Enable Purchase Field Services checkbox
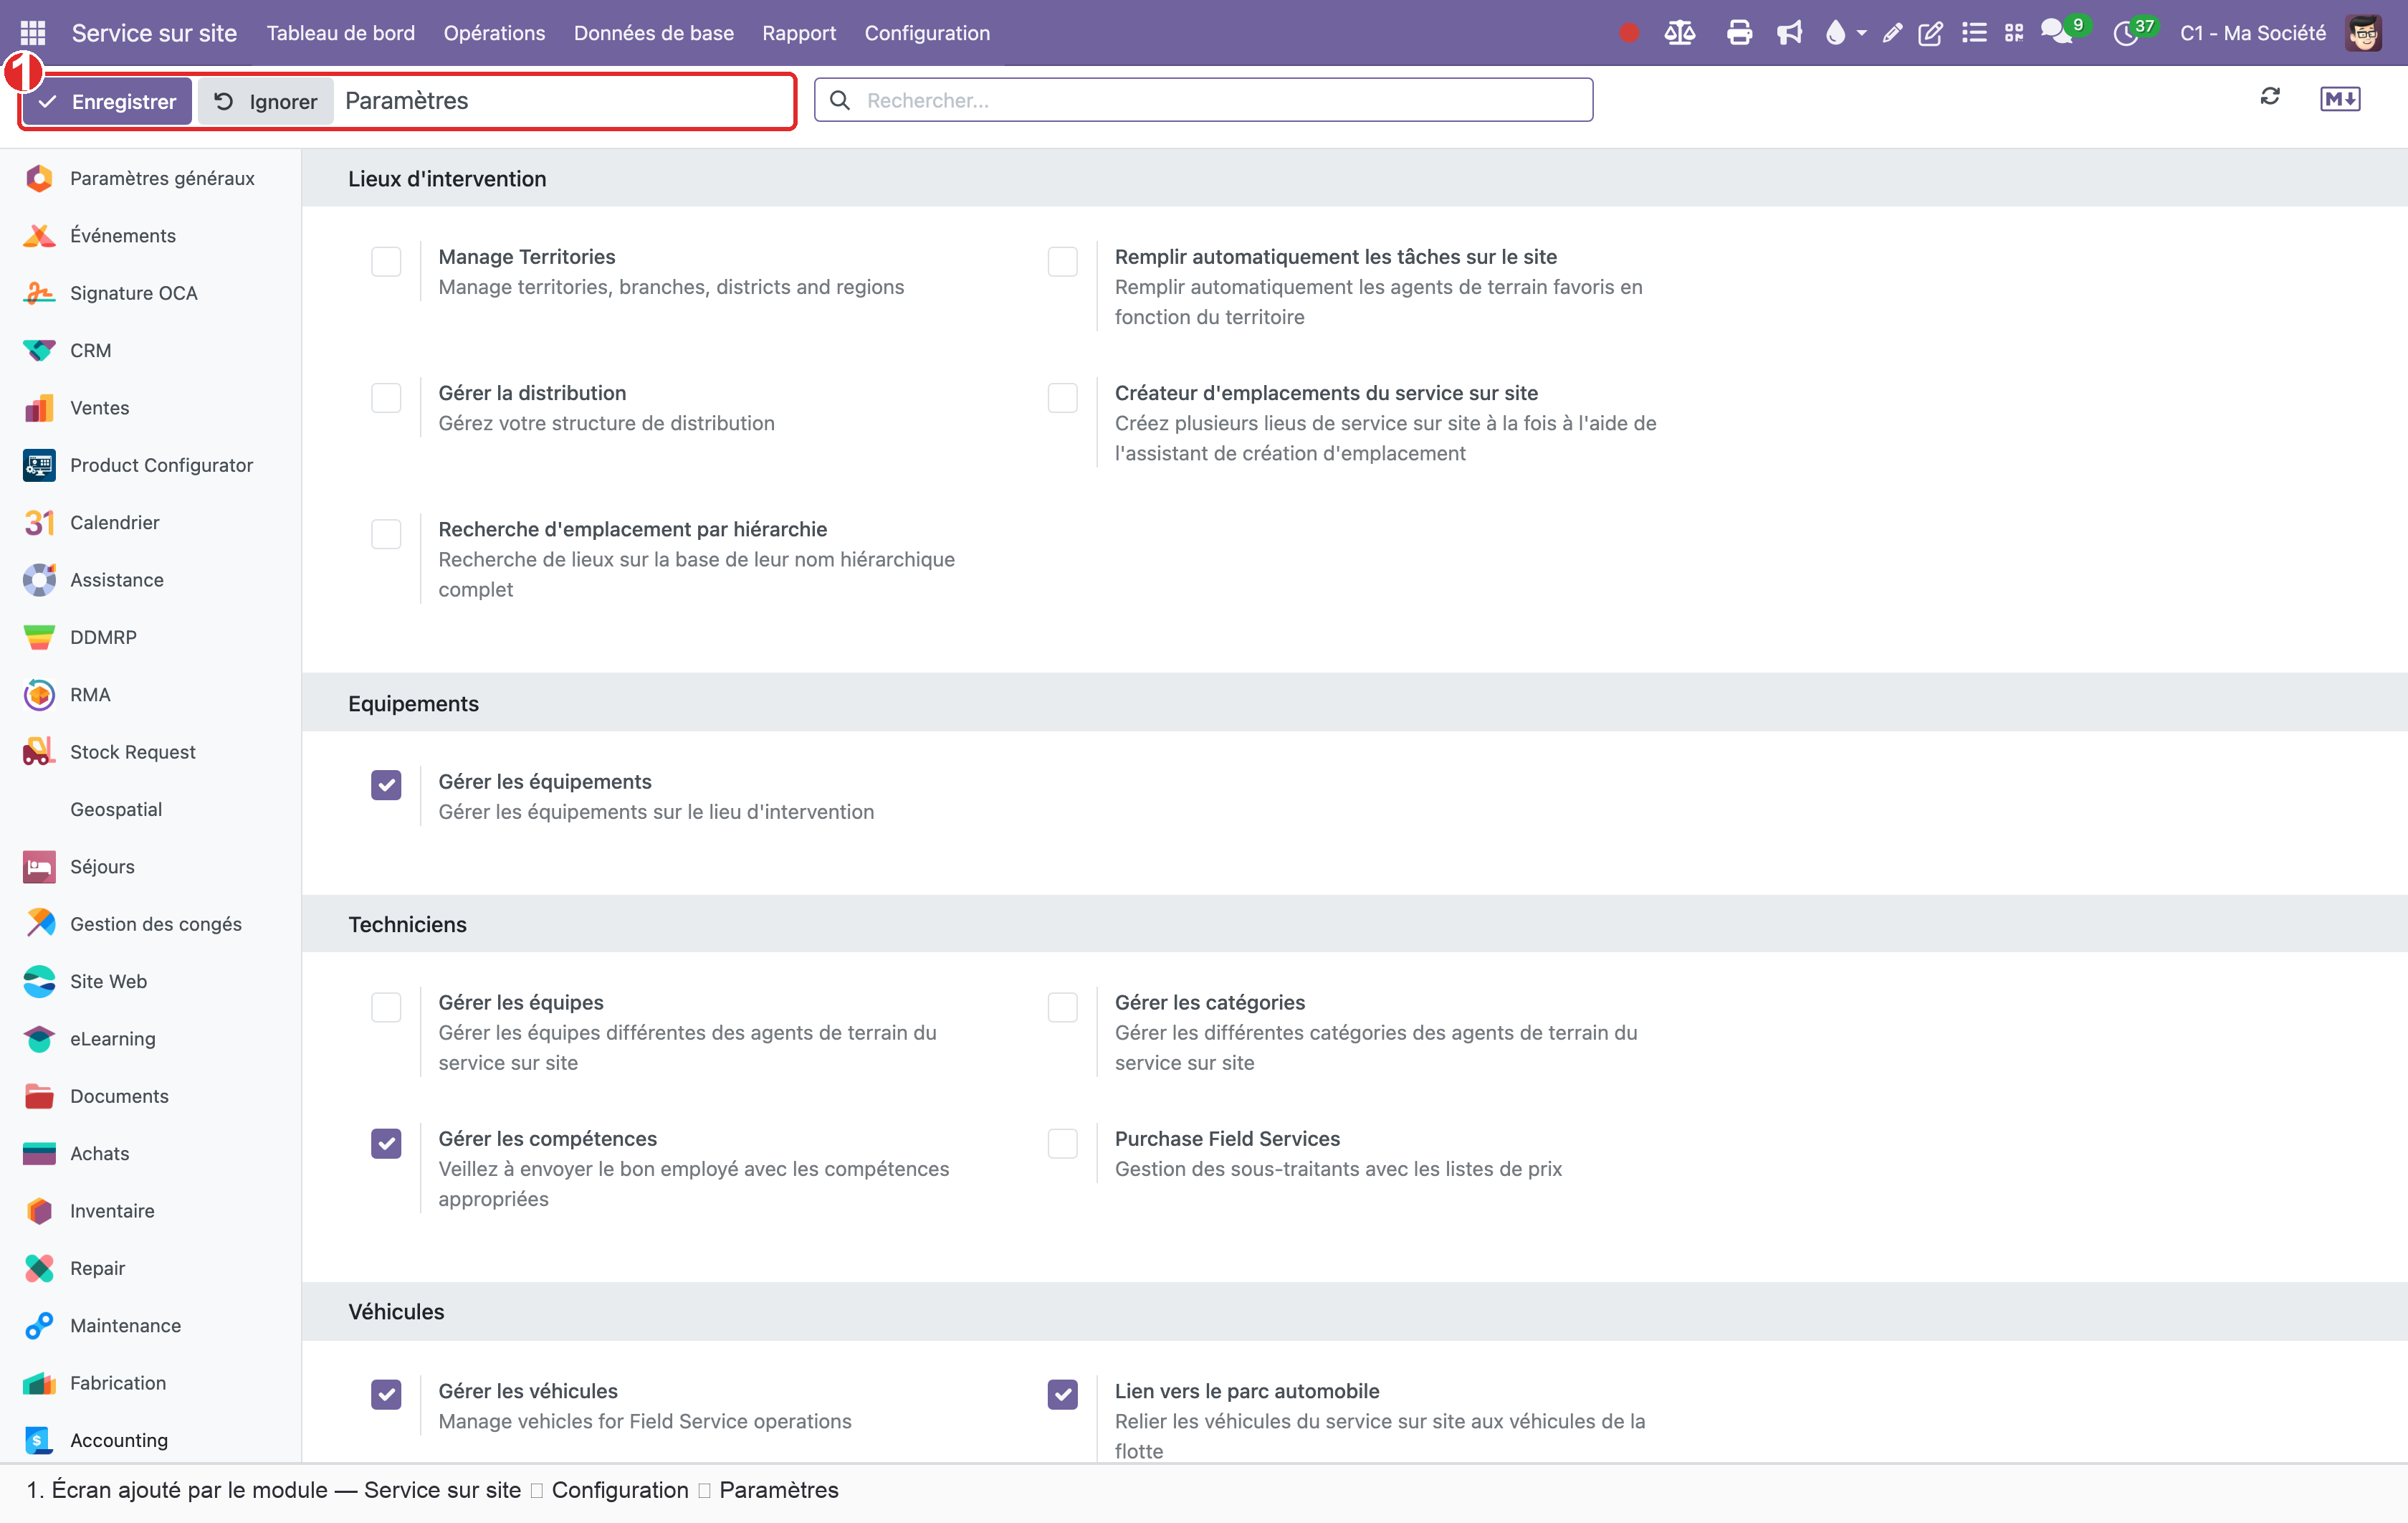The height and width of the screenshot is (1523, 2408). pyautogui.click(x=1062, y=1143)
